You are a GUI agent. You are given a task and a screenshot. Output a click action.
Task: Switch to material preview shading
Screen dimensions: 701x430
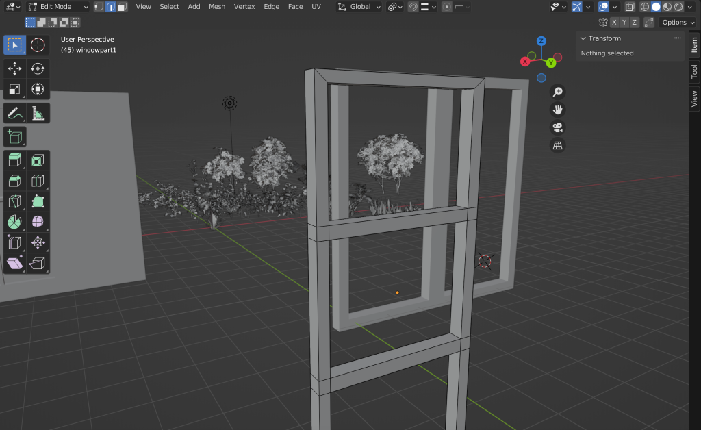(667, 7)
